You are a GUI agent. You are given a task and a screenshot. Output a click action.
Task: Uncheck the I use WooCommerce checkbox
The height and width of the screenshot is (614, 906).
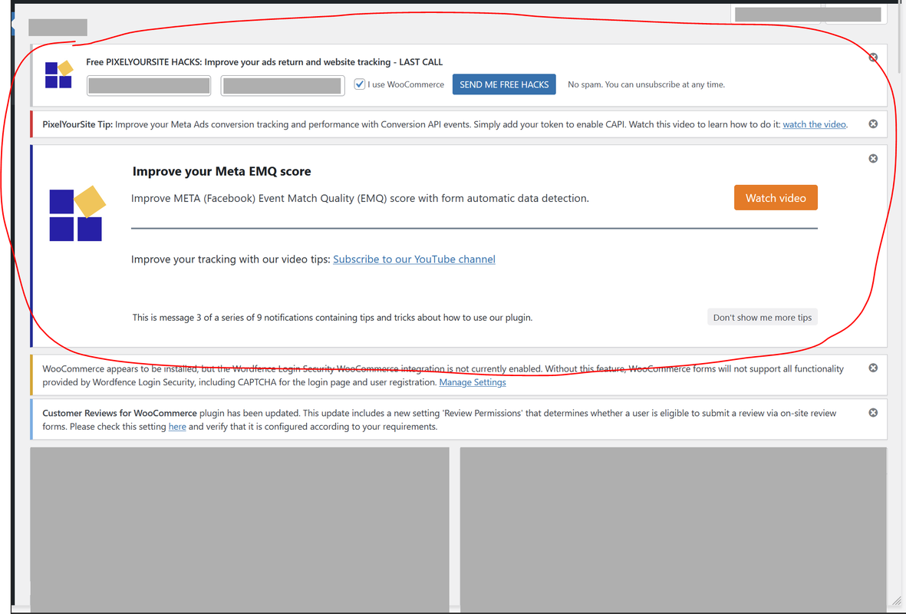[x=359, y=84]
